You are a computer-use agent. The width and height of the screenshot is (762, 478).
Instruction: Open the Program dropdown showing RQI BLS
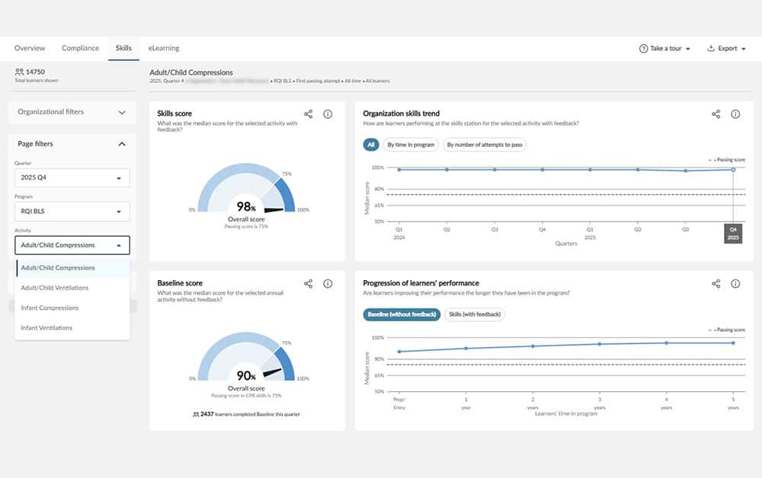(x=72, y=212)
